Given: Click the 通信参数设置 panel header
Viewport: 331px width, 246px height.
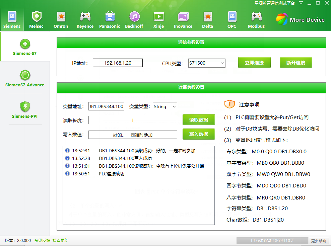Looking at the screenshot, I should click(x=191, y=43).
